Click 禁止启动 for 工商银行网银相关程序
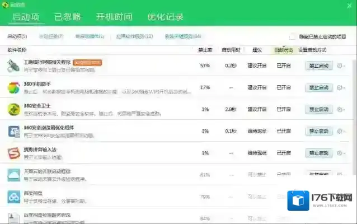357x224 pixels. tap(319, 66)
